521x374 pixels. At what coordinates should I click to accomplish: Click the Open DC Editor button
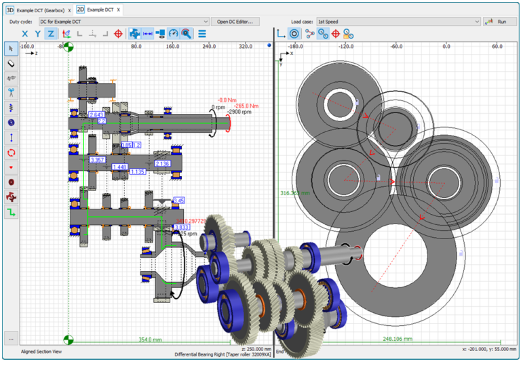pyautogui.click(x=235, y=22)
